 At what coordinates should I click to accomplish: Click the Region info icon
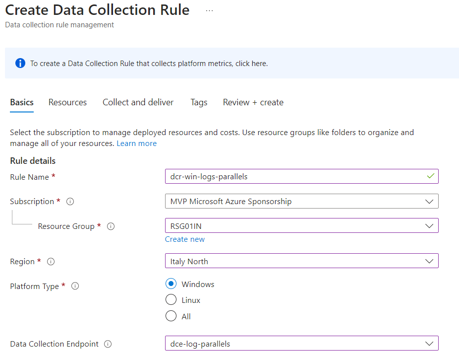point(51,262)
